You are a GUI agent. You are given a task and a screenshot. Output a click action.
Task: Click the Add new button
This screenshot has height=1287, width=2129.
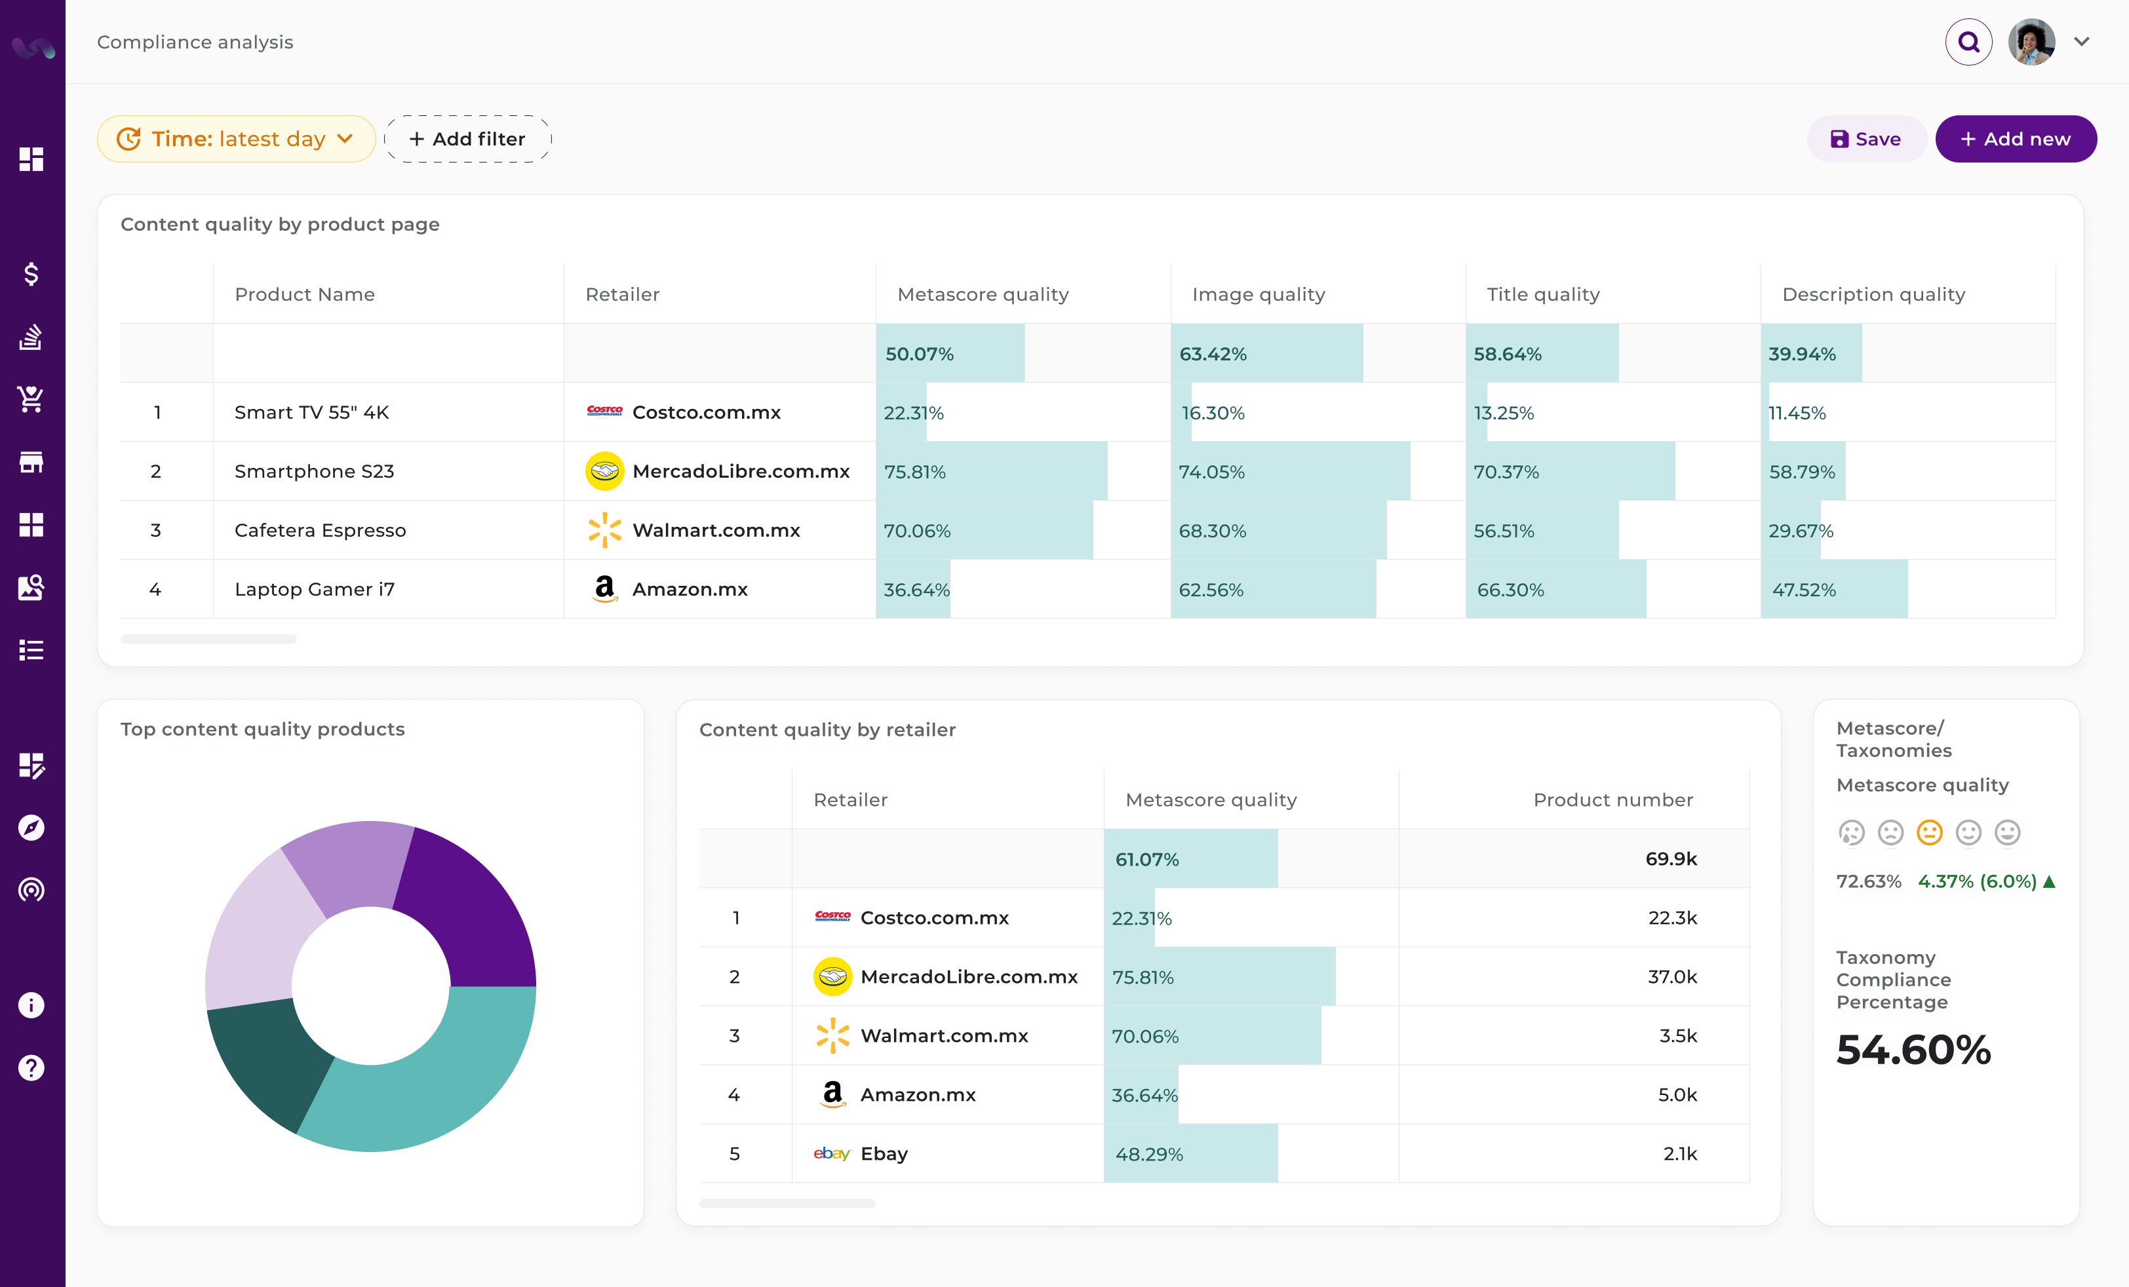click(2016, 138)
